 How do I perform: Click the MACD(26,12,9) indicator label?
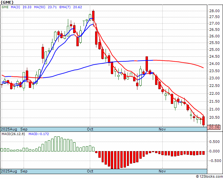point(13,134)
